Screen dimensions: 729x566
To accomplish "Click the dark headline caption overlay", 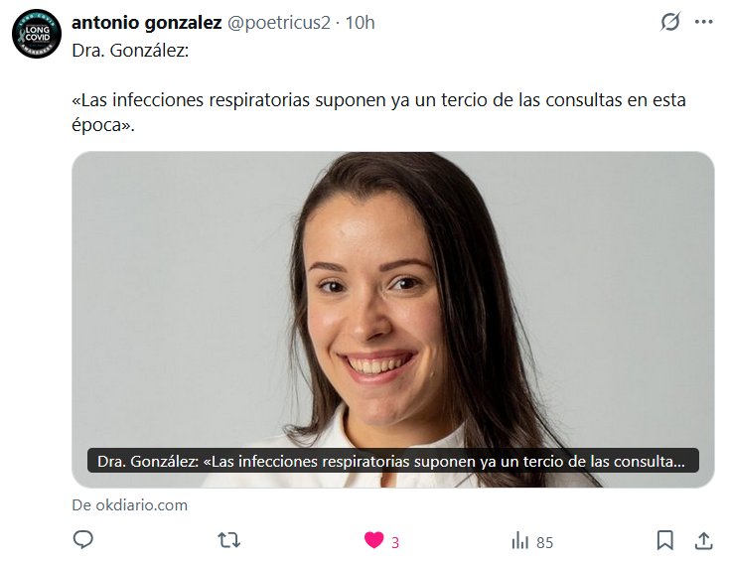I will tap(393, 461).
